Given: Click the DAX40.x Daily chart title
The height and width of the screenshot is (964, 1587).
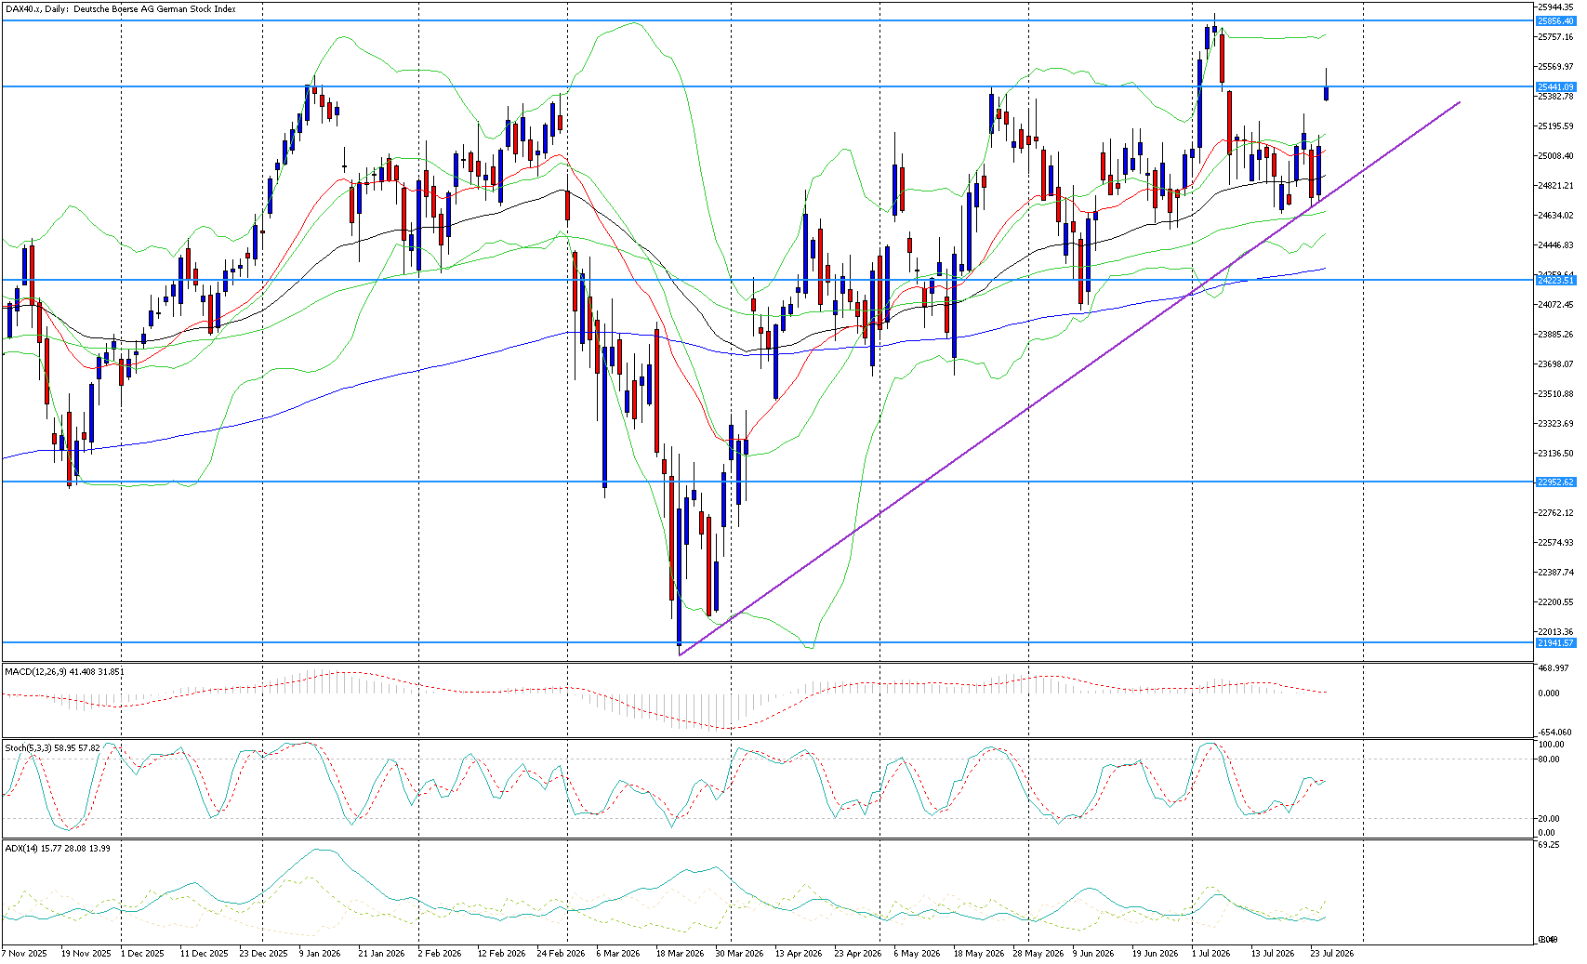Looking at the screenshot, I should tap(120, 9).
